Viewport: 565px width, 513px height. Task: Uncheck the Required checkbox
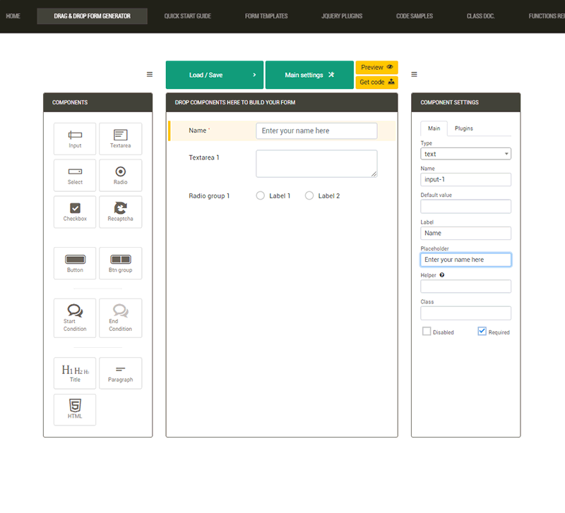coord(482,332)
